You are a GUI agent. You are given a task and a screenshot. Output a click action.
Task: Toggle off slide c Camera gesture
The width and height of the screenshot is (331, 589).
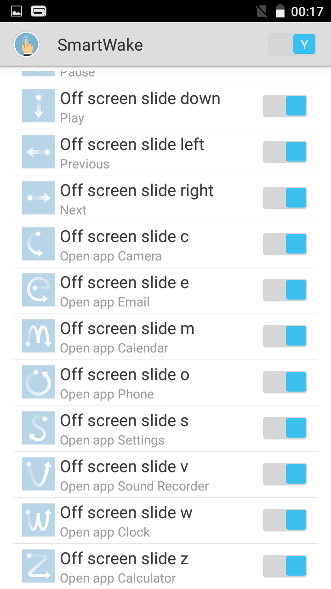point(285,244)
